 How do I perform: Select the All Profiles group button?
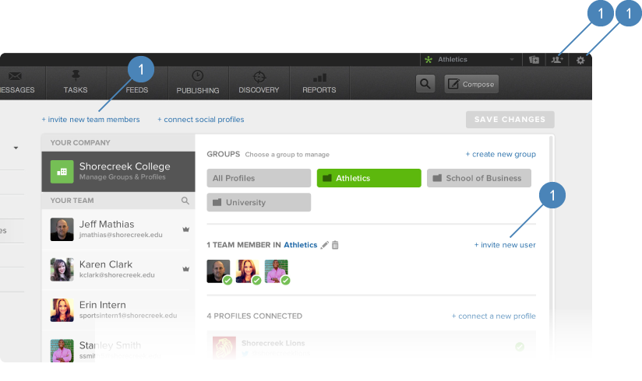pos(259,178)
